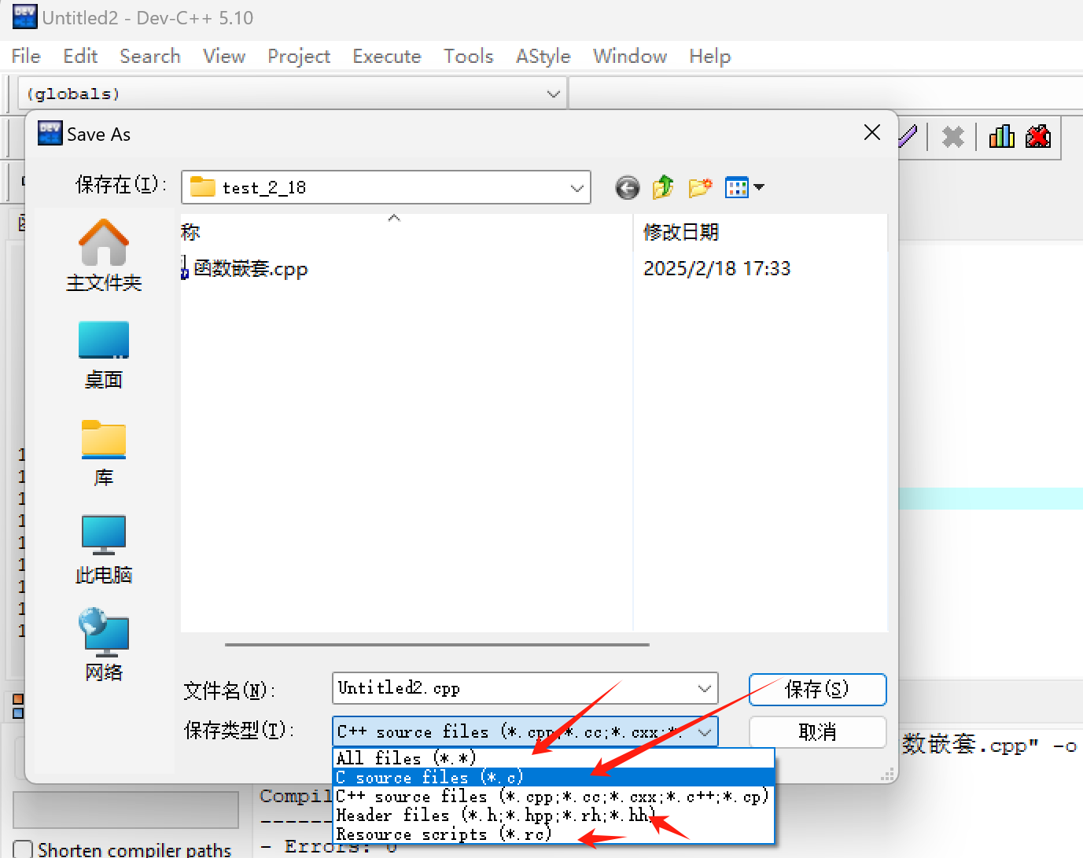Viewport: 1083px width, 858px height.
Task: Select Libraries (库) in places sidebar
Action: click(104, 453)
